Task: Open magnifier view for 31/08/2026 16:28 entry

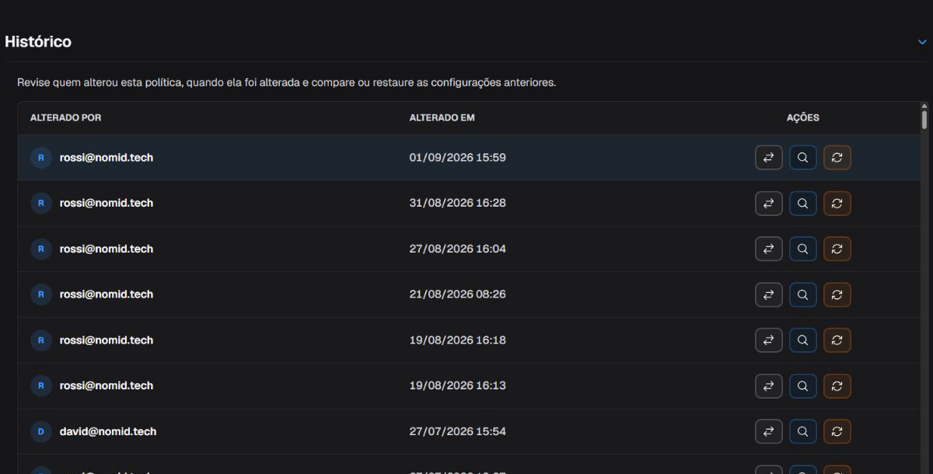Action: click(x=803, y=204)
